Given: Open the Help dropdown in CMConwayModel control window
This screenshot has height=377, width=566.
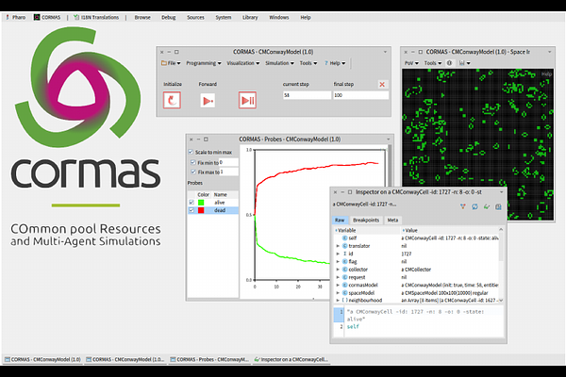Looking at the screenshot, I should coord(335,63).
